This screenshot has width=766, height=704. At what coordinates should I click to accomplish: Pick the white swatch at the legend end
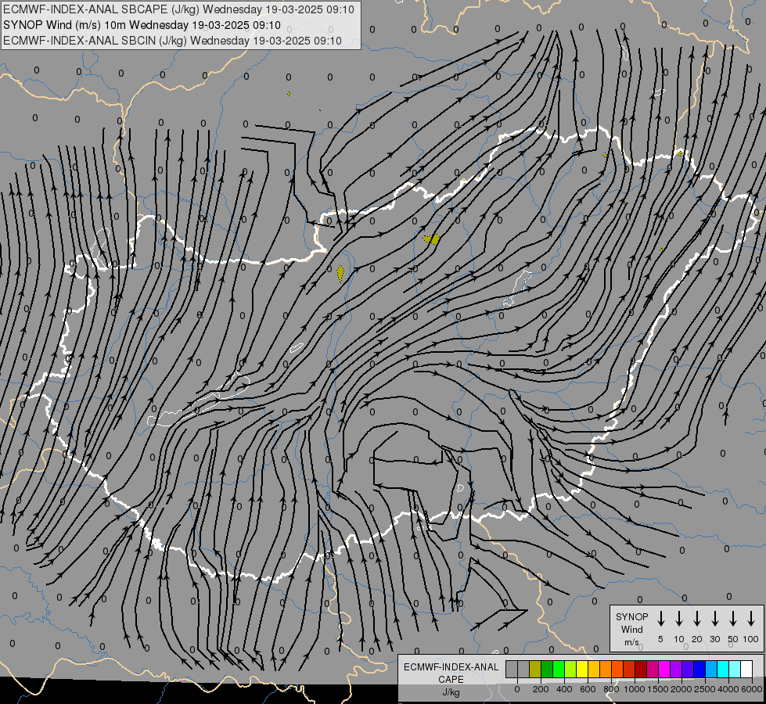pyautogui.click(x=746, y=669)
